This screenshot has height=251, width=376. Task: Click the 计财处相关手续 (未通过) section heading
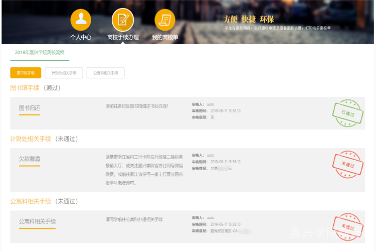44,139
